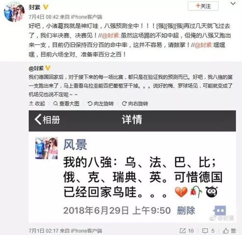The width and height of the screenshot is (242, 235).
Task: Go back to 相册 album
Action: click(x=47, y=120)
